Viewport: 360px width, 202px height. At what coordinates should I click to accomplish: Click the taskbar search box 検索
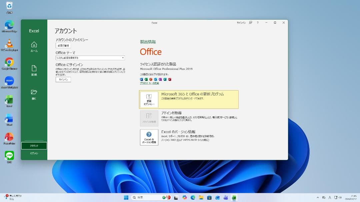(x=151, y=197)
